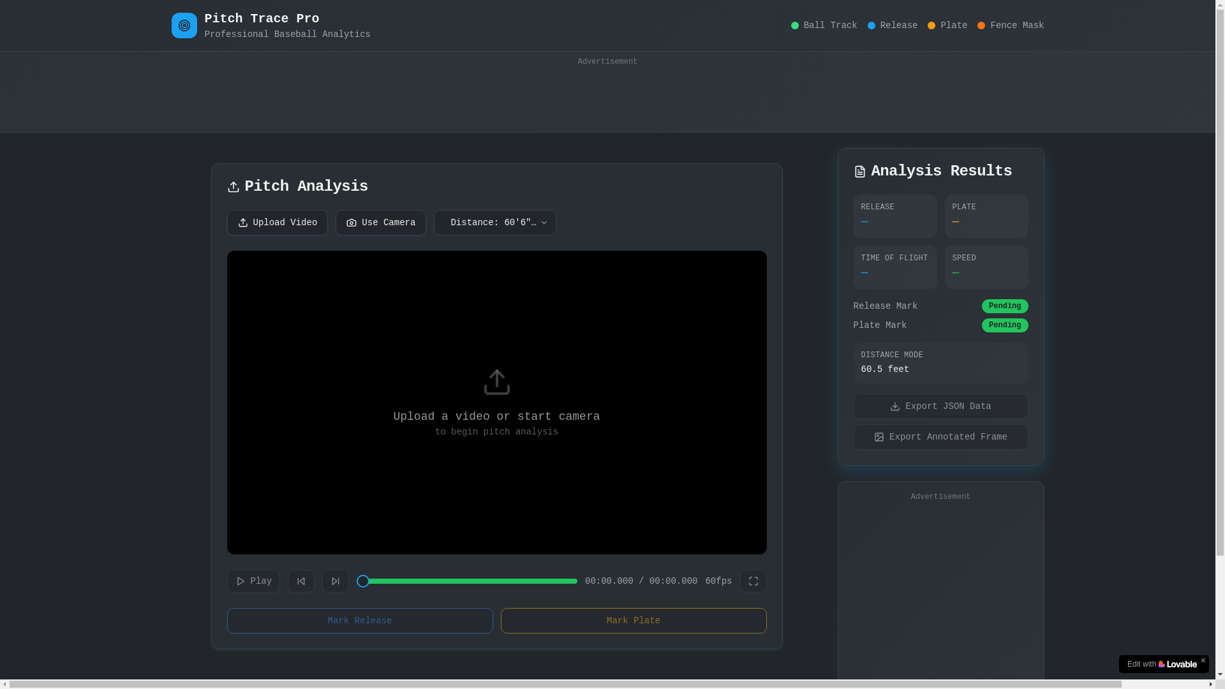Click the upload icon beside Pitch Analysis heading
1225x689 pixels.
(234, 187)
